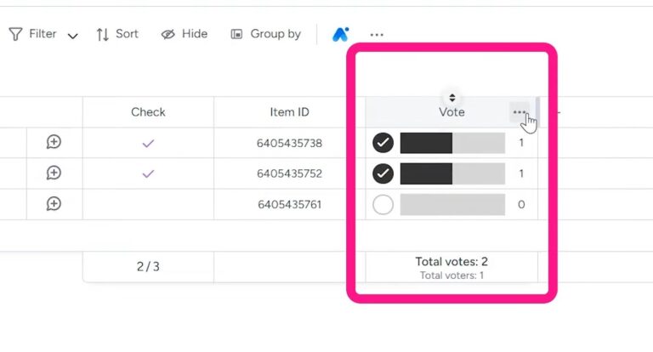Cast a vote on the third row
This screenshot has height=352, width=653.
(383, 204)
